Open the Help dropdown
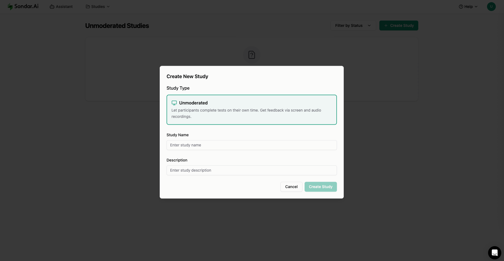 point(468,7)
